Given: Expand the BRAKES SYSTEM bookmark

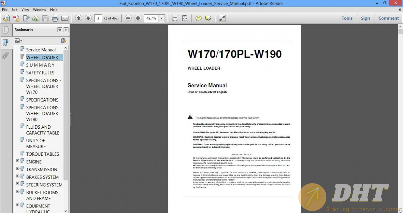Looking at the screenshot, I should pos(17,176).
